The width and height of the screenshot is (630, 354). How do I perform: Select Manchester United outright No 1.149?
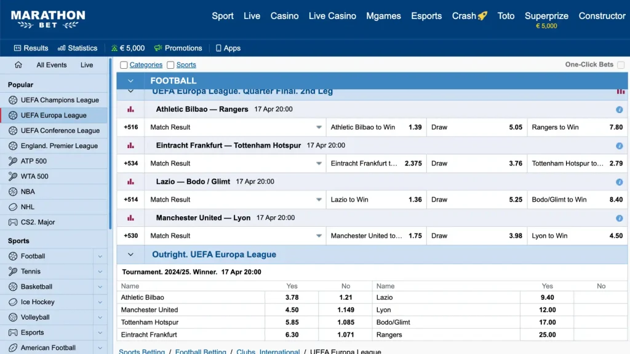pos(346,310)
